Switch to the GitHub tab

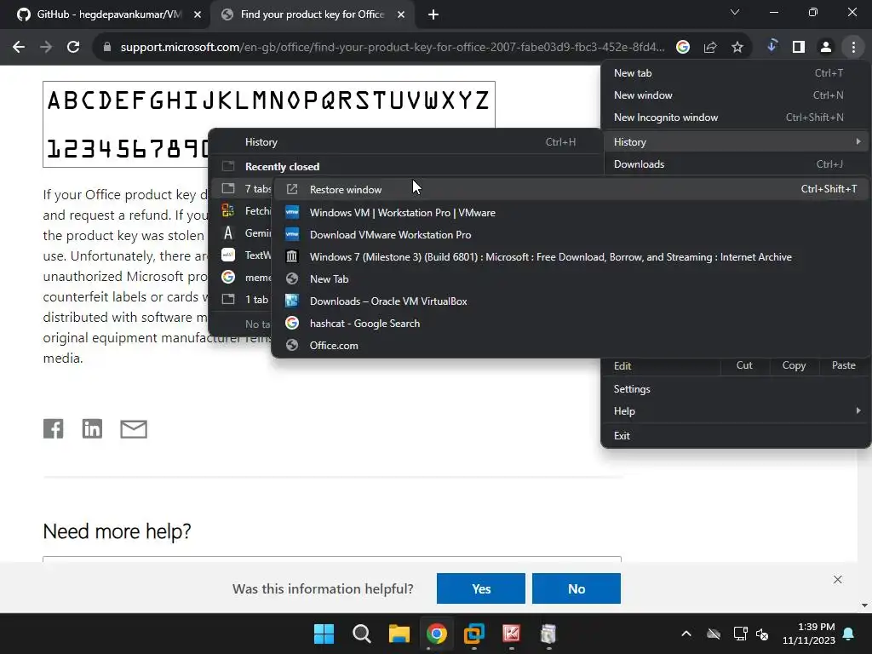108,14
